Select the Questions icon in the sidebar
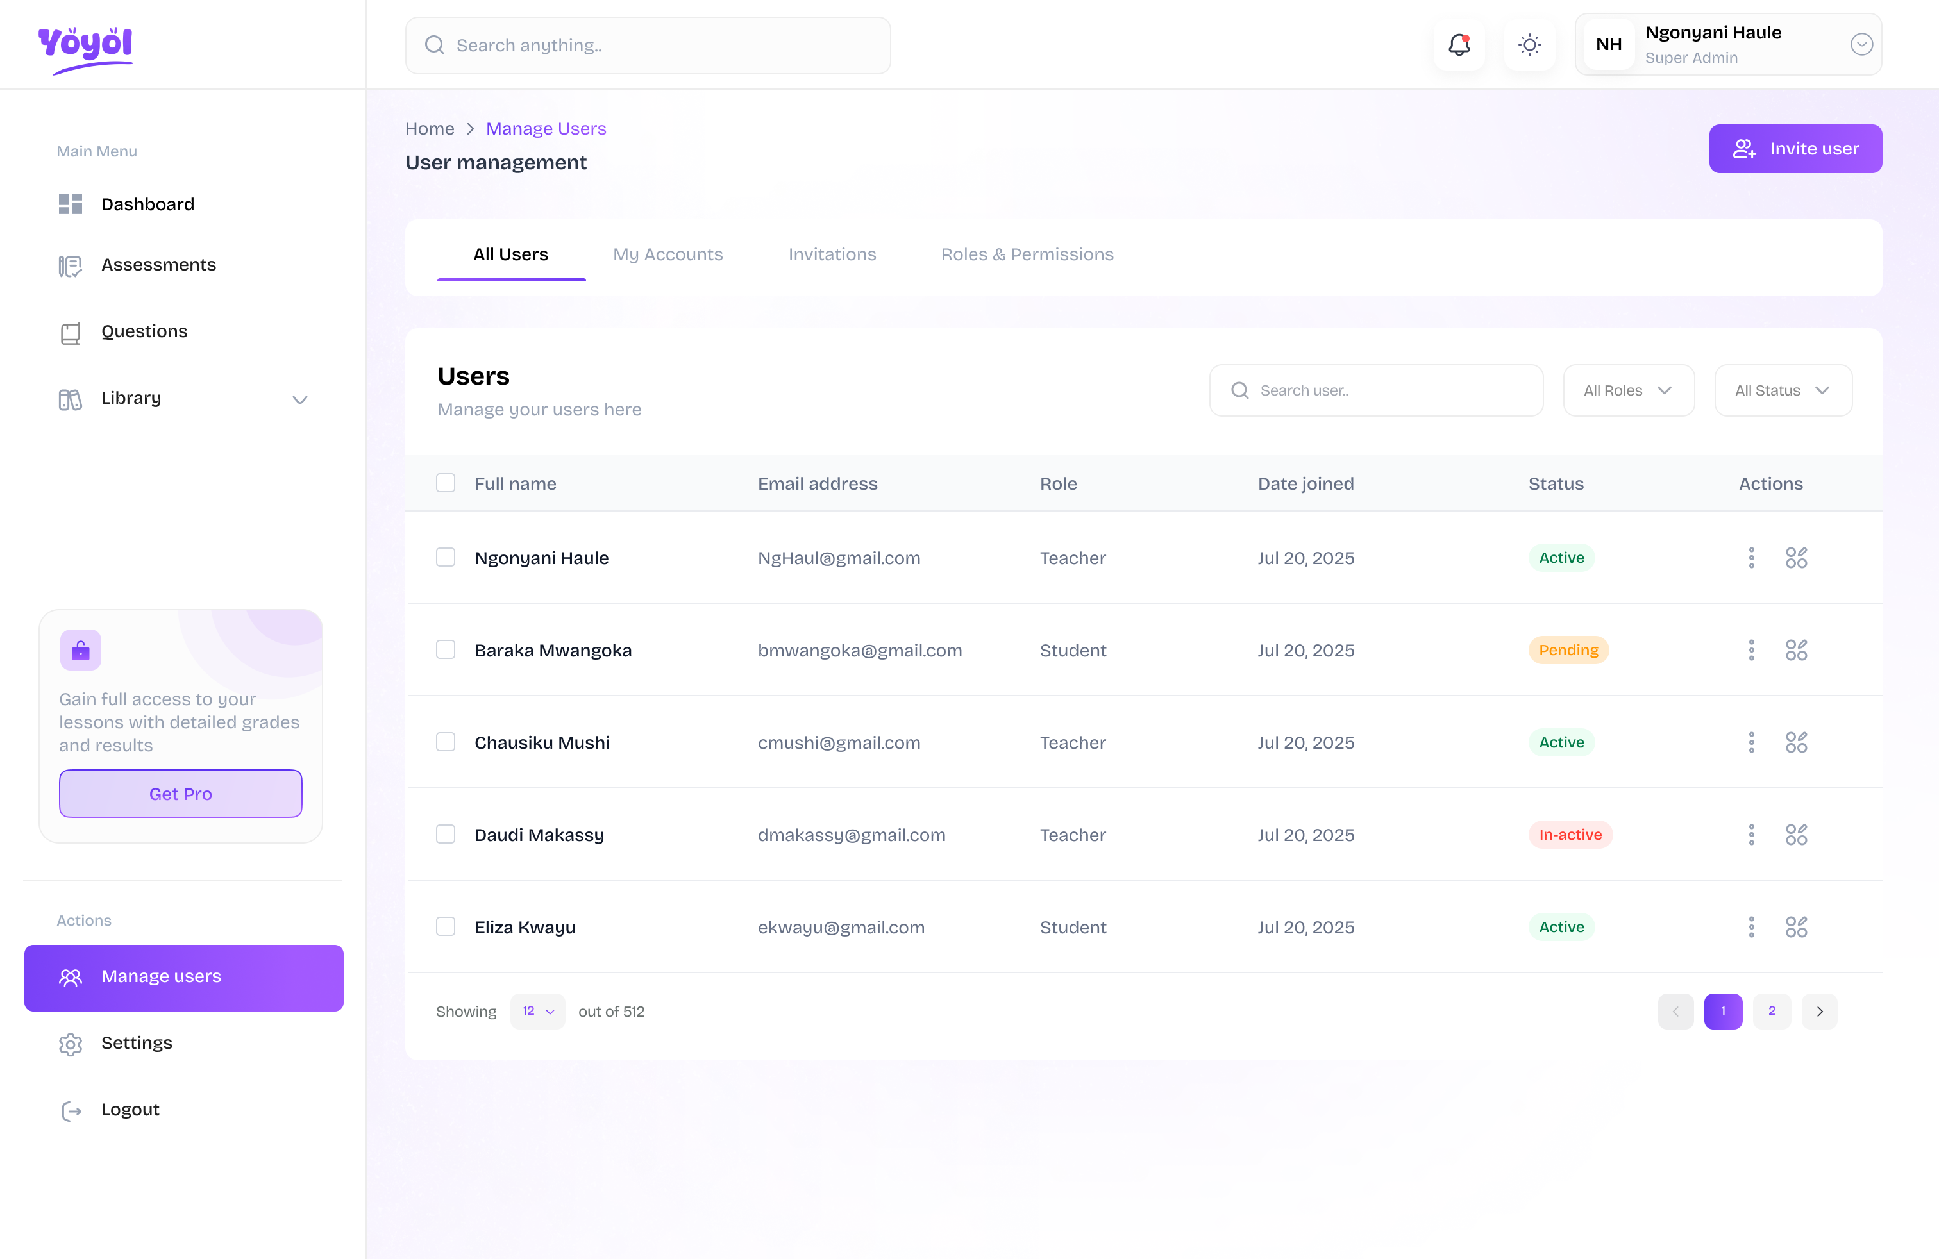 (70, 332)
